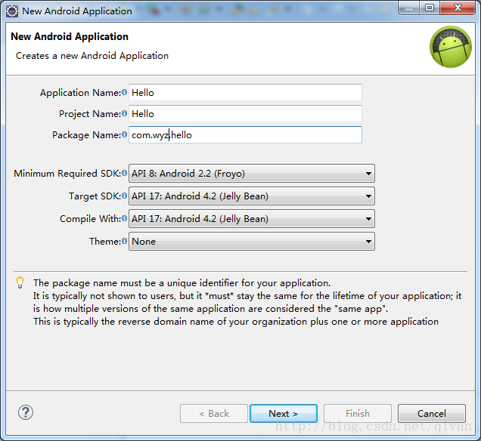Click the disabled Back button
The width and height of the screenshot is (481, 441).
(214, 414)
